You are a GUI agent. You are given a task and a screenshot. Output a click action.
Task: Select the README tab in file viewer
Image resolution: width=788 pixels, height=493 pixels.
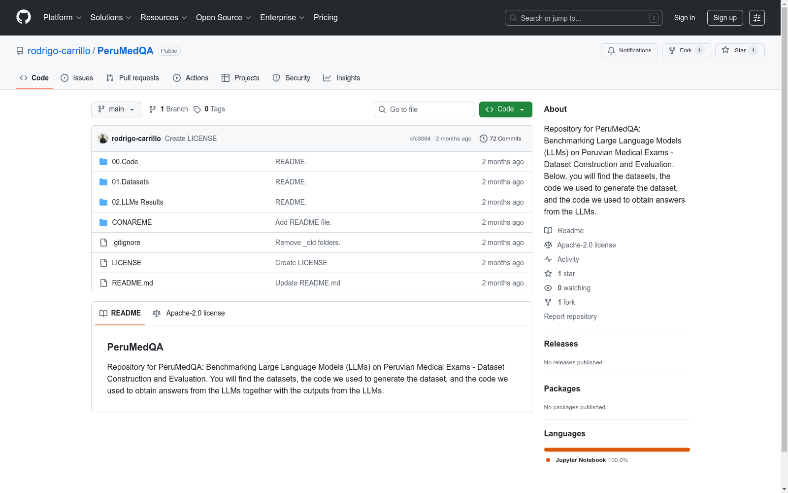tap(120, 313)
